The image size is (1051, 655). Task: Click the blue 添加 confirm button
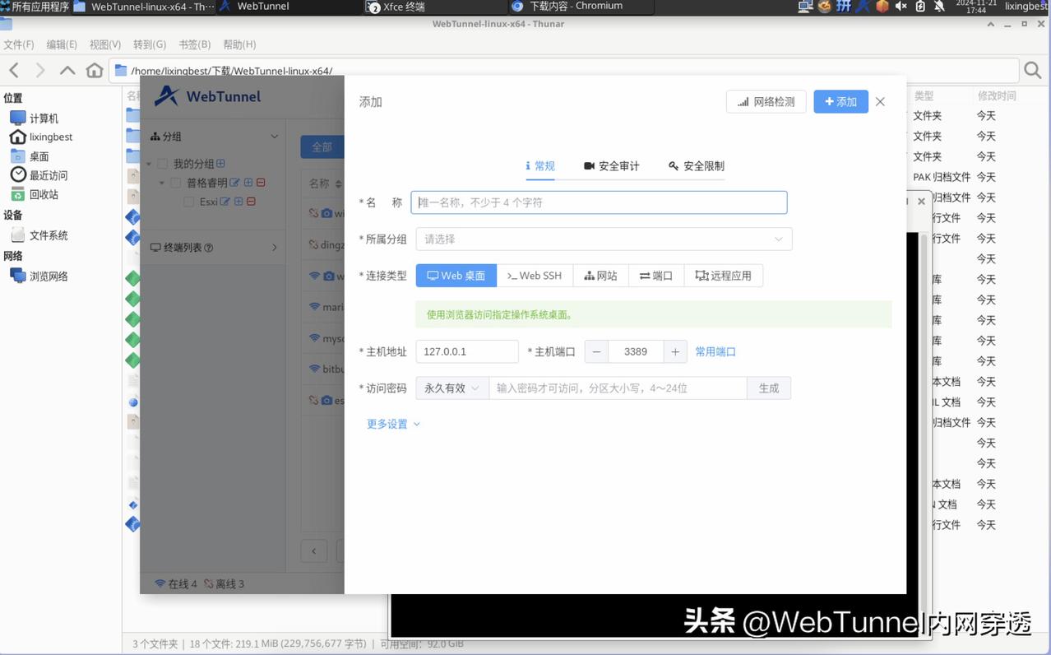(840, 102)
